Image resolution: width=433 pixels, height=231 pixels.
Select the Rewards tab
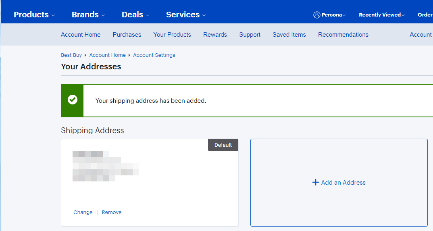[215, 35]
